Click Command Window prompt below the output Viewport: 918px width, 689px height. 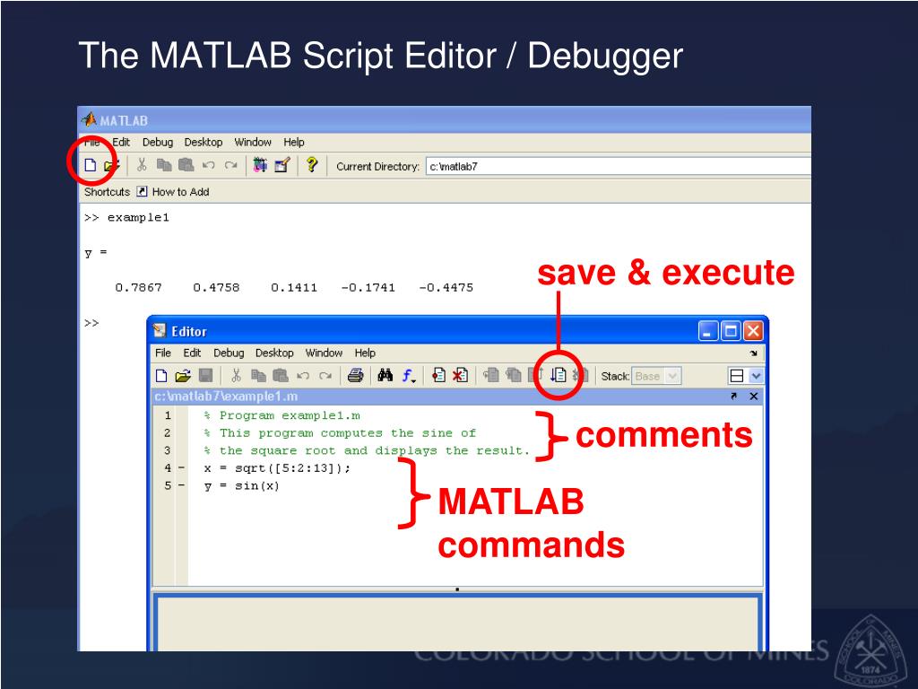click(91, 323)
